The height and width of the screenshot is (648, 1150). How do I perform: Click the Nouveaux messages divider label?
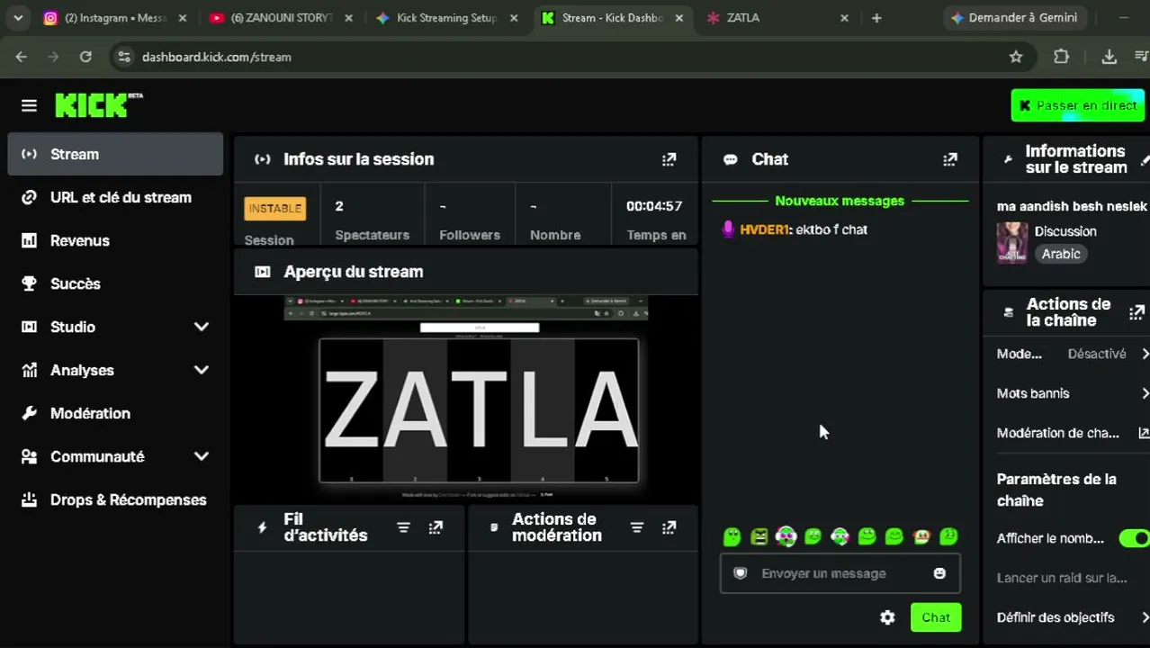[840, 201]
